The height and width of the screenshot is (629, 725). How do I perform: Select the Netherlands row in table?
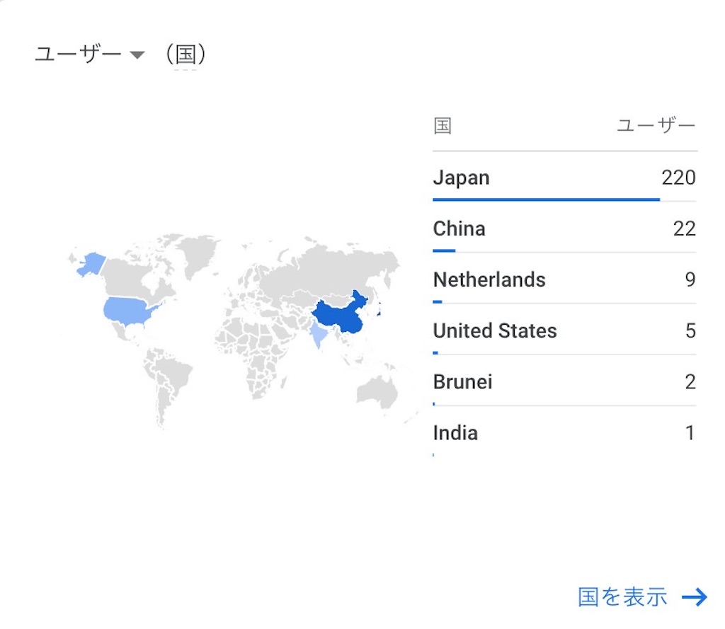tap(564, 279)
